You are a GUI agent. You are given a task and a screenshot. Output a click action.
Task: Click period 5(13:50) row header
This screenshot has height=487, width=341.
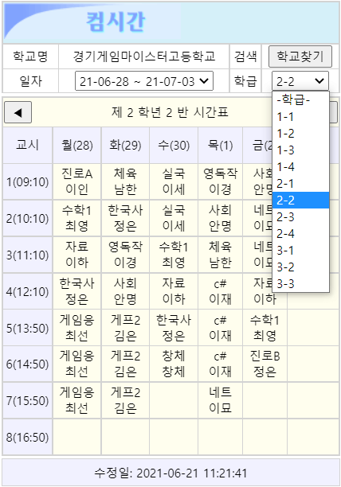click(x=28, y=328)
